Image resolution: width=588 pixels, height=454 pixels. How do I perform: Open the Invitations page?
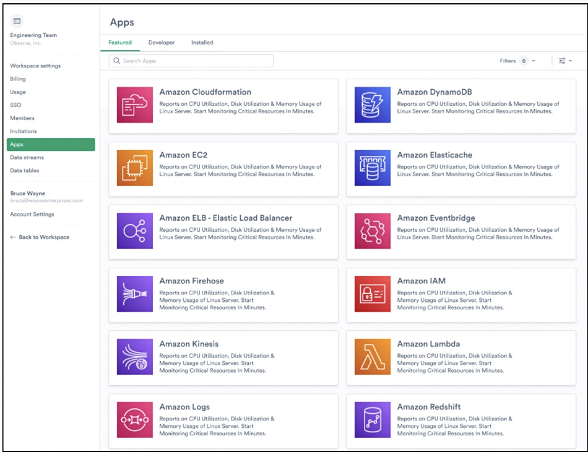[24, 131]
